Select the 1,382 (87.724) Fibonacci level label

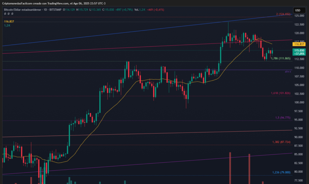click(x=281, y=142)
